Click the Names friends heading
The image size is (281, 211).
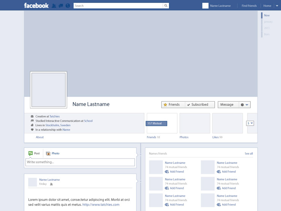[158, 154]
